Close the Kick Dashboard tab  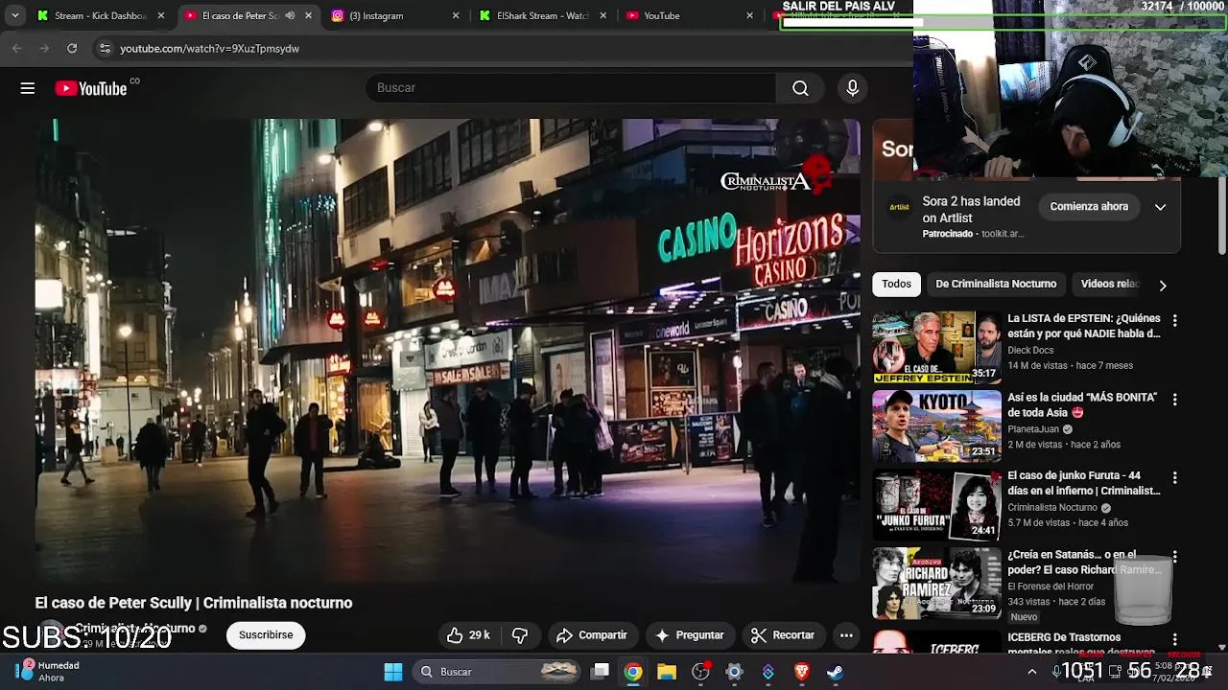tap(161, 15)
